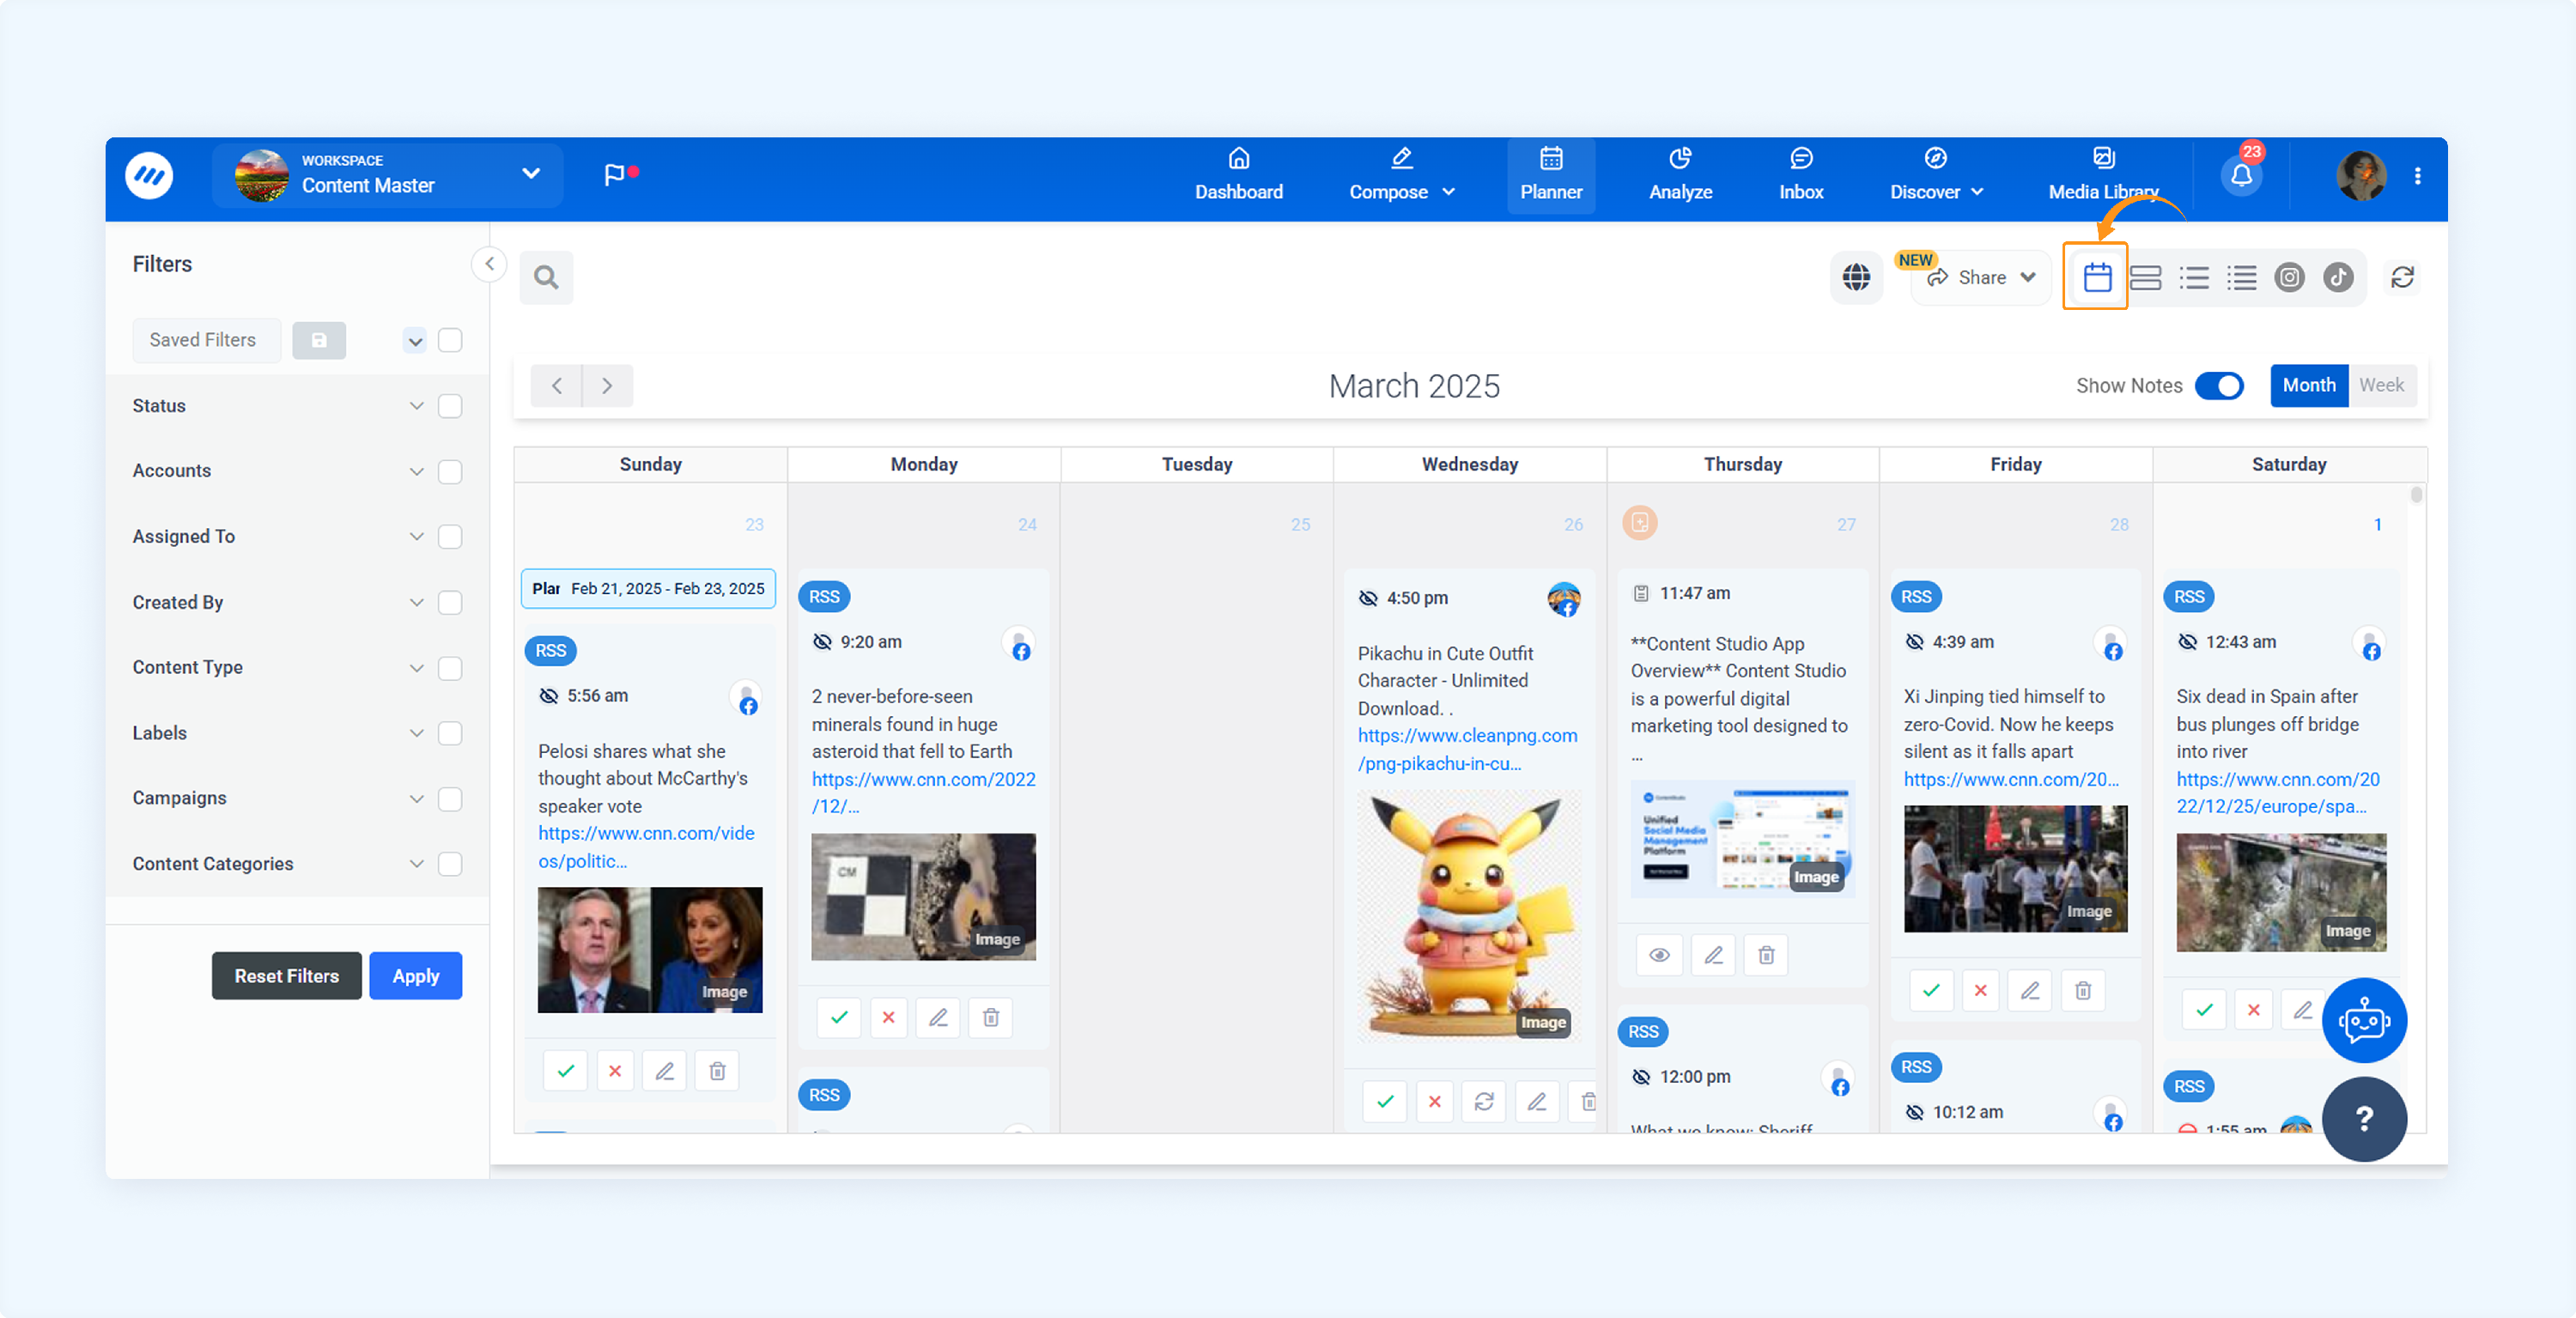Switch to Month view tab
2576x1318 pixels.
(2308, 386)
